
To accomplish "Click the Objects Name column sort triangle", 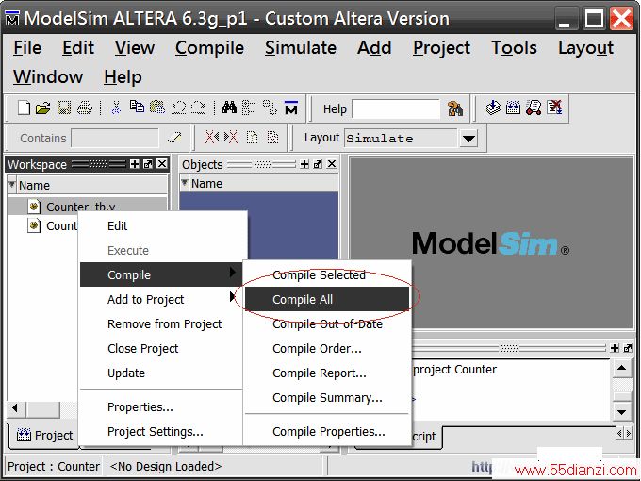I will coord(185,182).
